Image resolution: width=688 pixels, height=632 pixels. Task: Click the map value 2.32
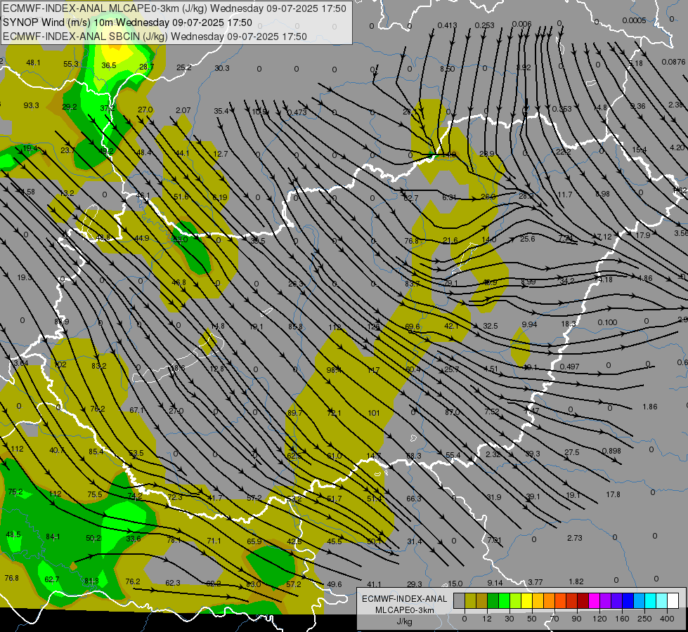click(x=493, y=454)
